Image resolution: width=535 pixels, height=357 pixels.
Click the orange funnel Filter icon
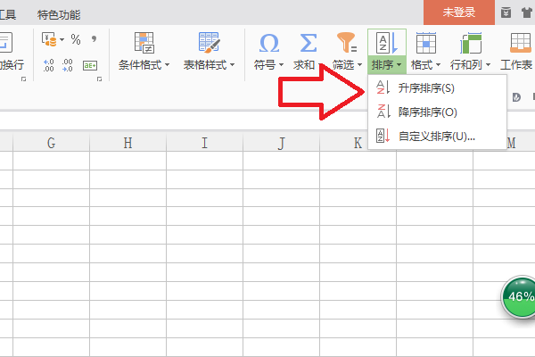[x=347, y=42]
